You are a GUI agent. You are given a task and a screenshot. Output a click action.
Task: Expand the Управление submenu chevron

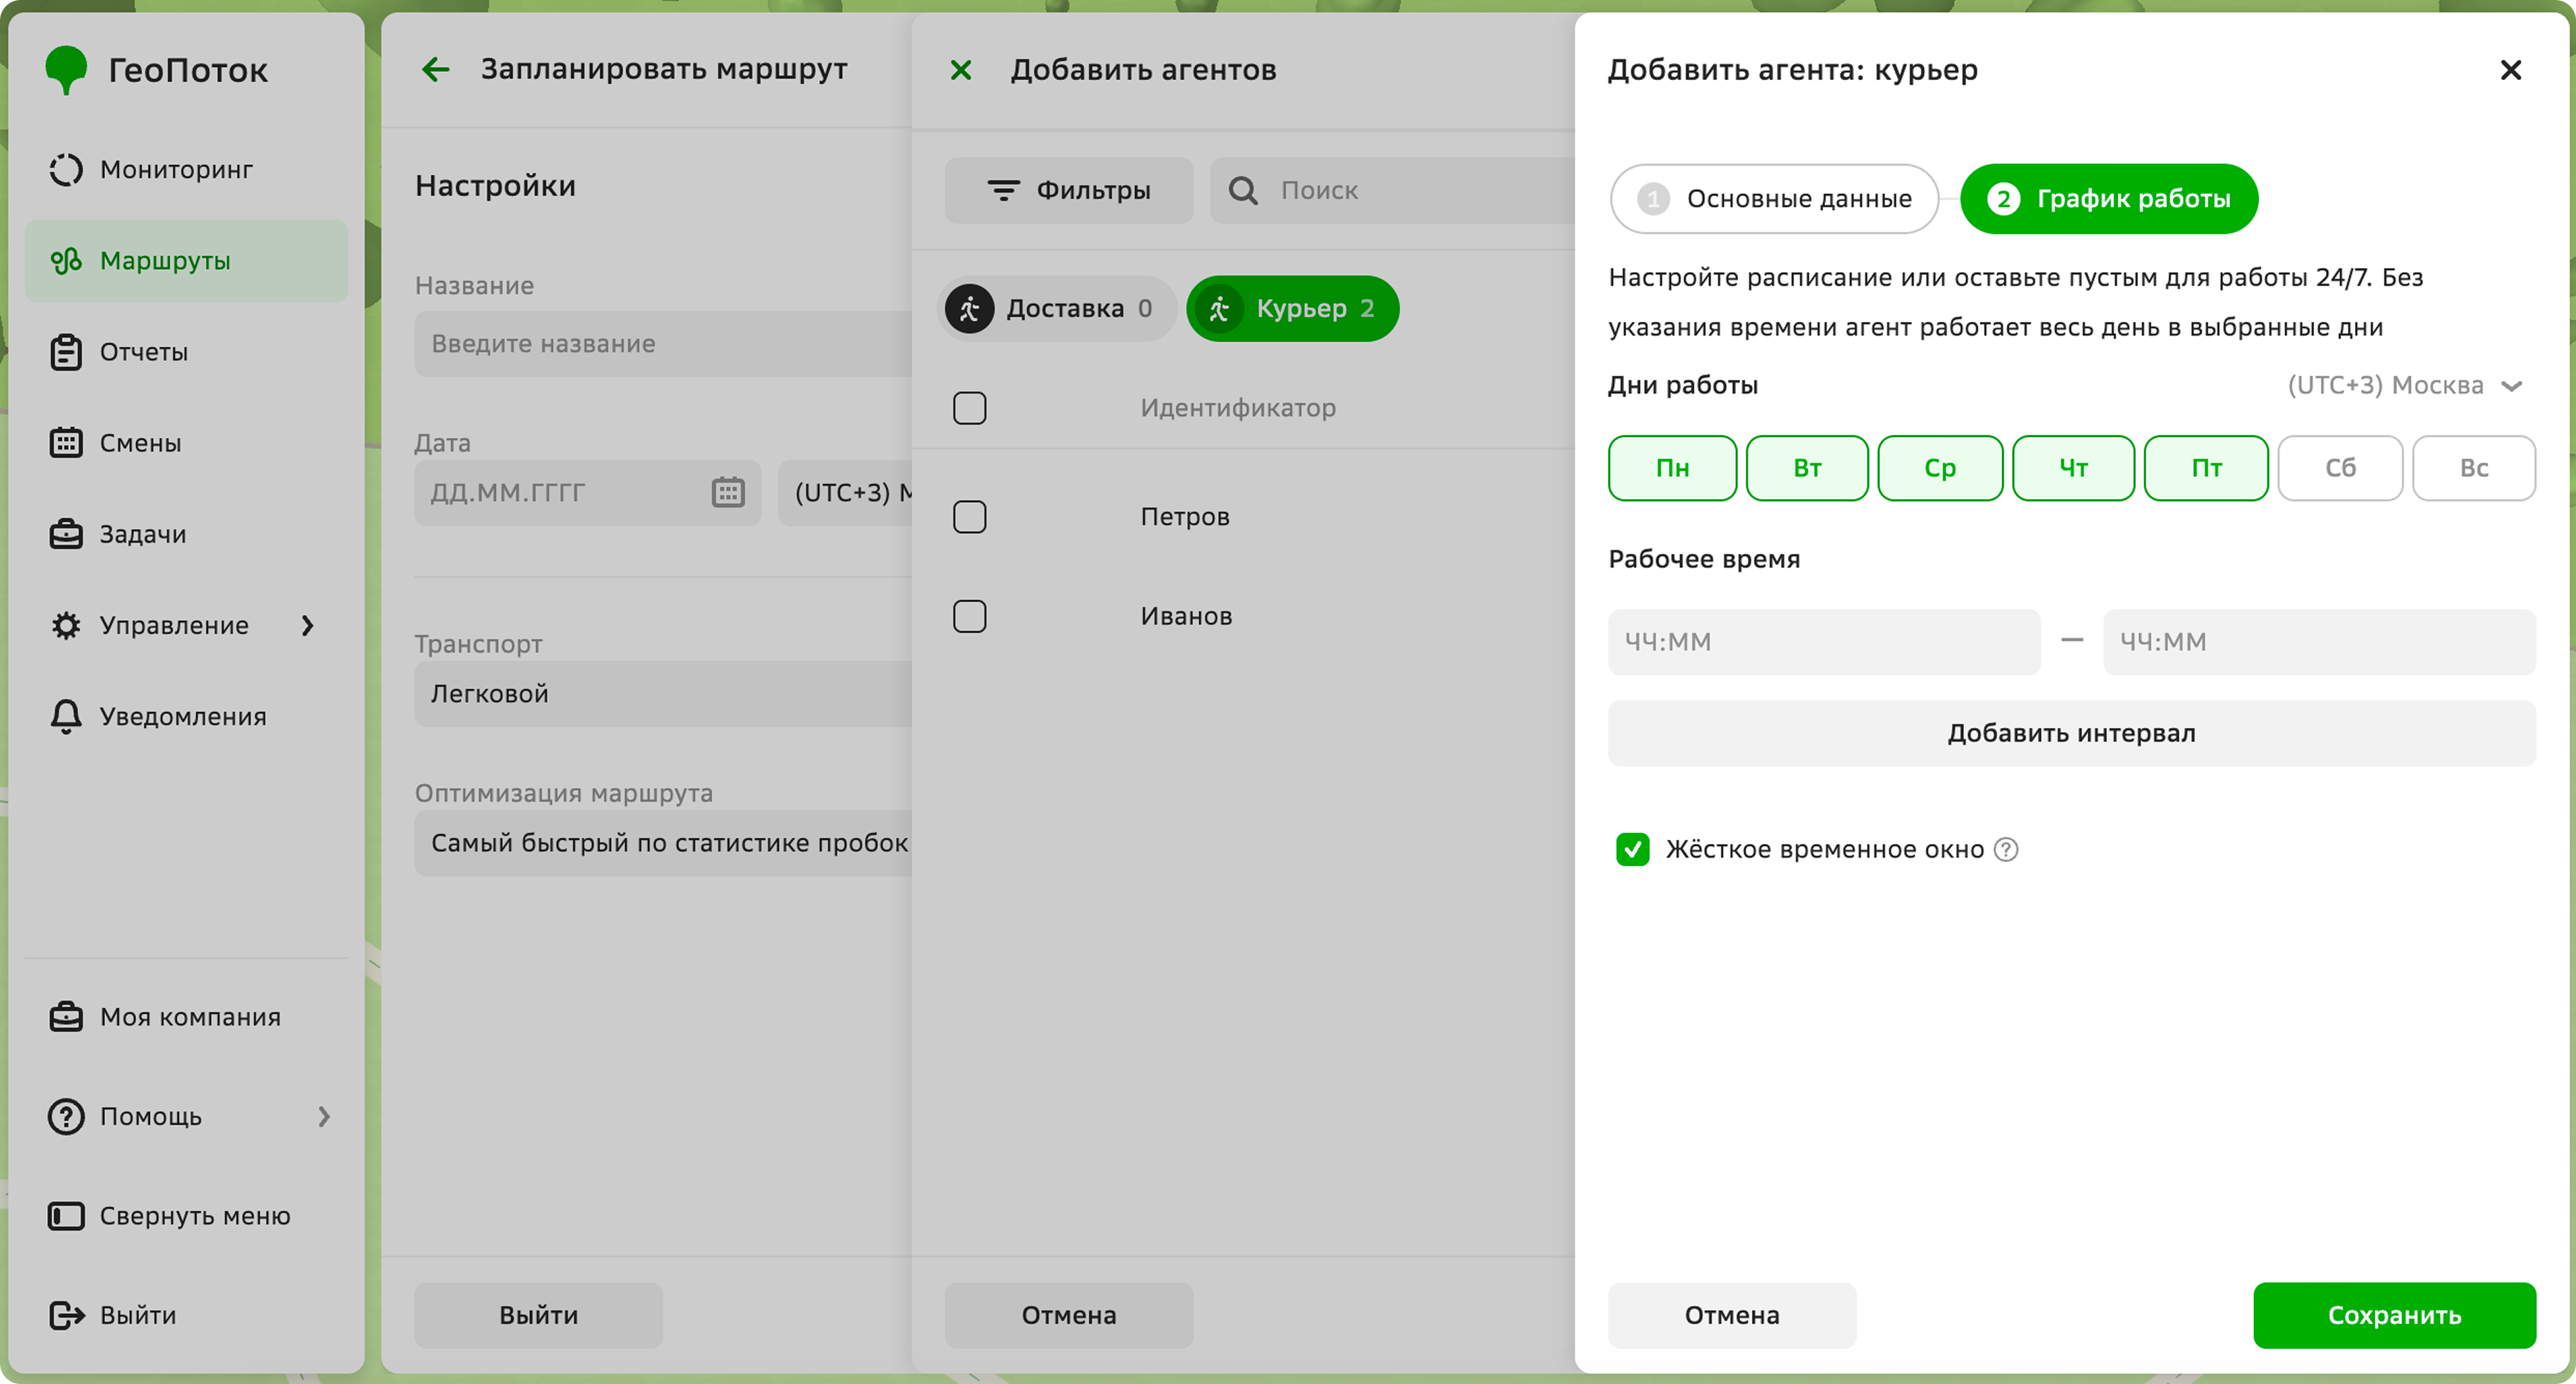click(308, 625)
